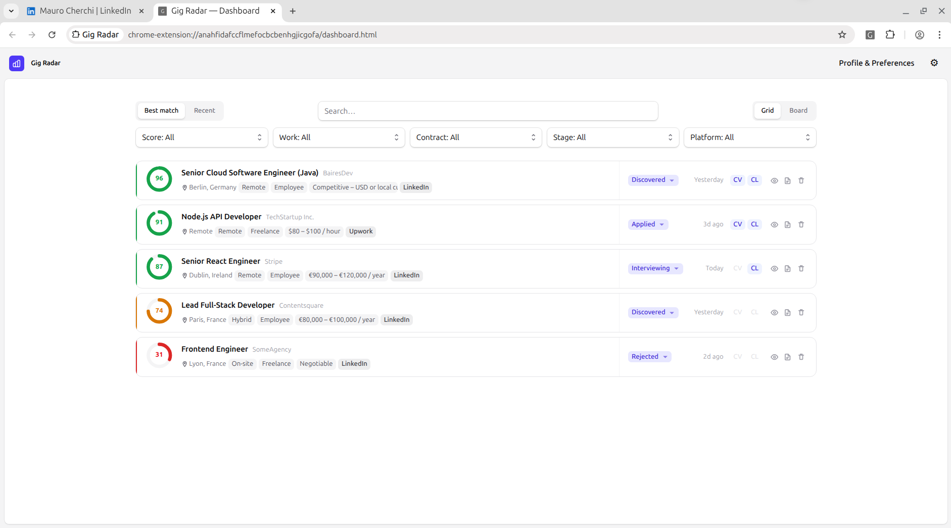Open Profile & Preferences
Screen dimensions: 951x528
tap(876, 63)
